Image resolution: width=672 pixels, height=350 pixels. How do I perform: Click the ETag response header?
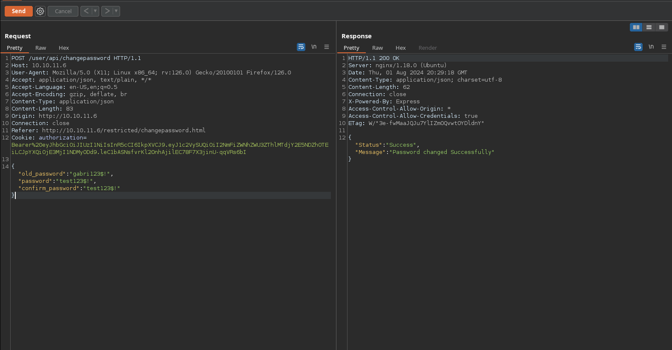[x=416, y=123]
